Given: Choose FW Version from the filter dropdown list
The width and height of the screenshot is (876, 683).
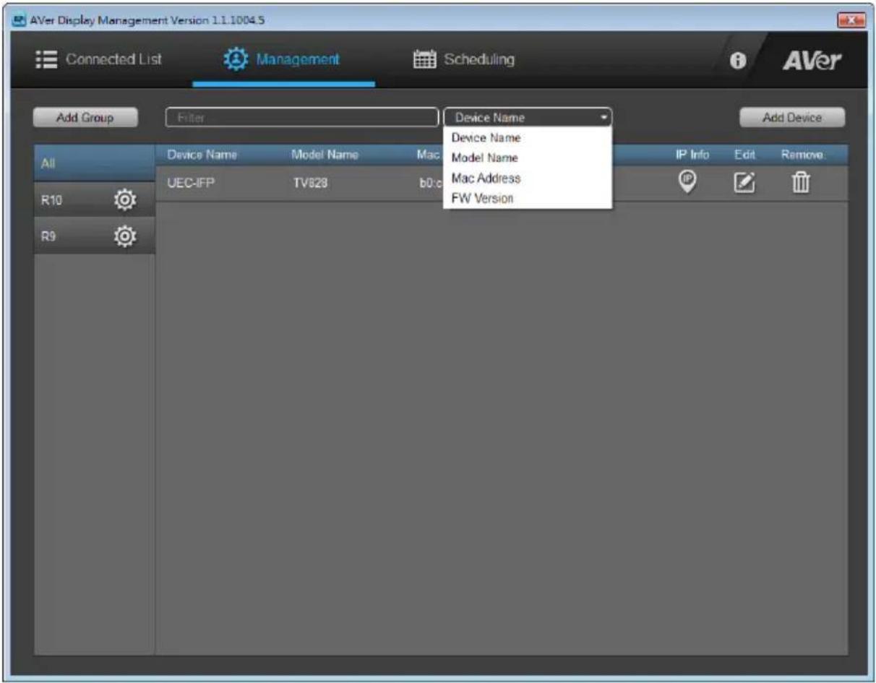Looking at the screenshot, I should [528, 198].
